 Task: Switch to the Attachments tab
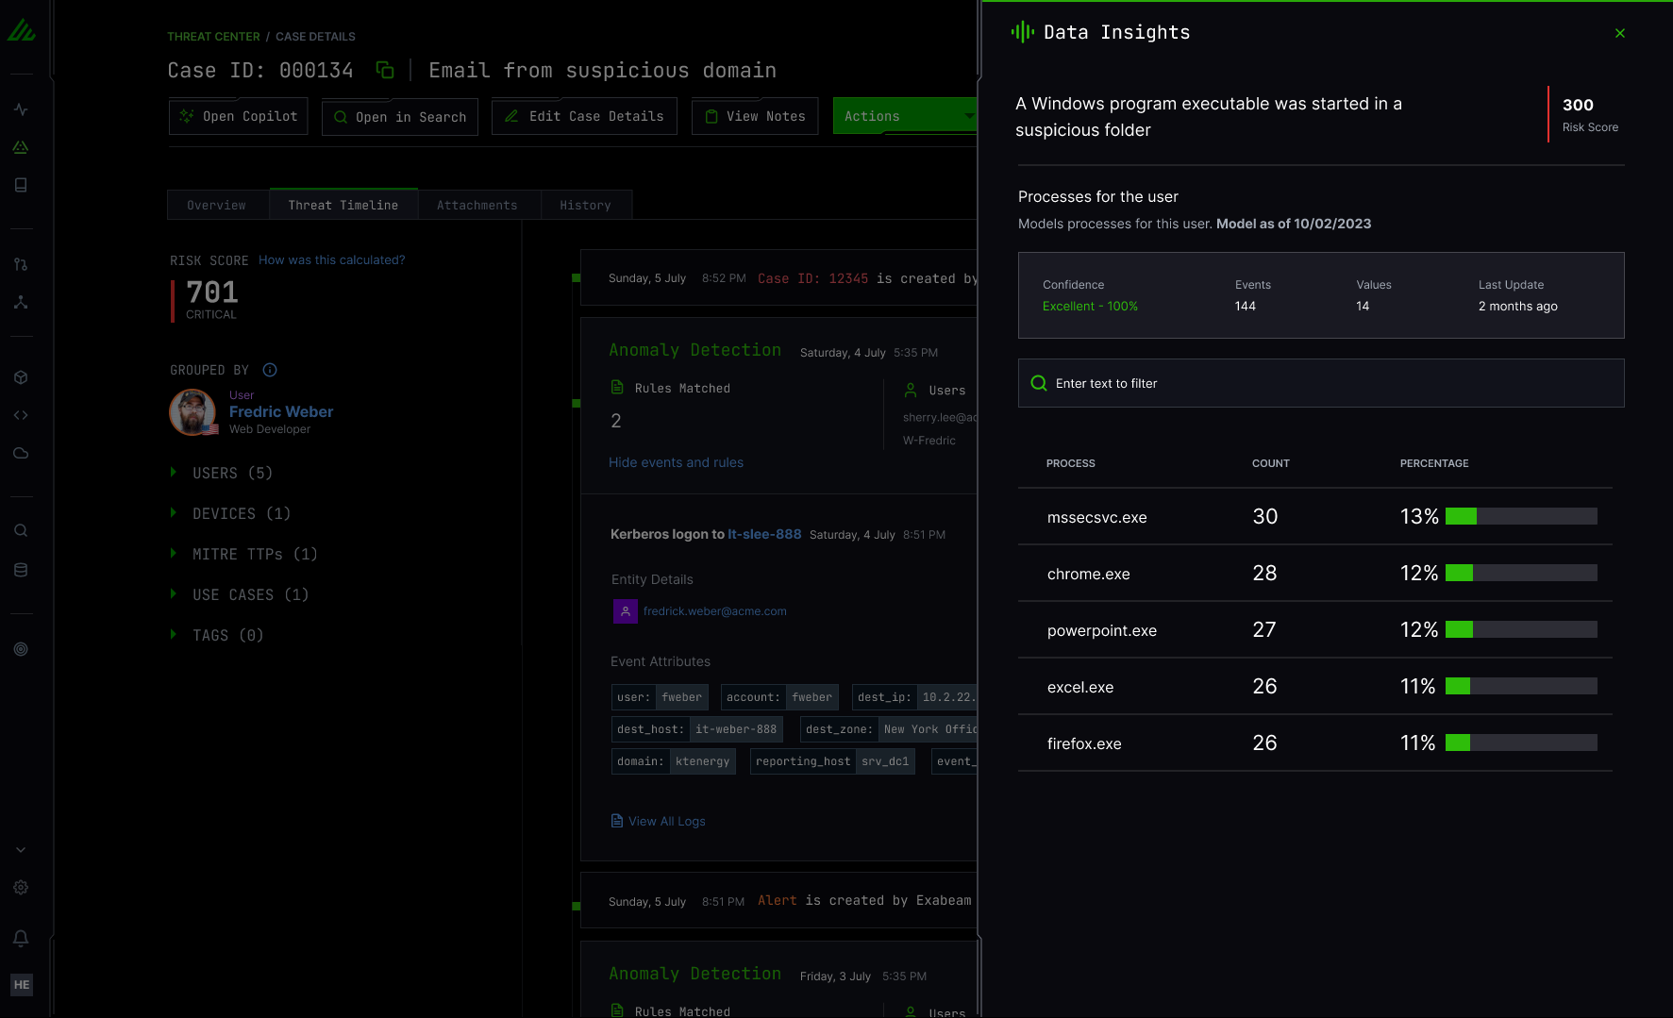477,204
